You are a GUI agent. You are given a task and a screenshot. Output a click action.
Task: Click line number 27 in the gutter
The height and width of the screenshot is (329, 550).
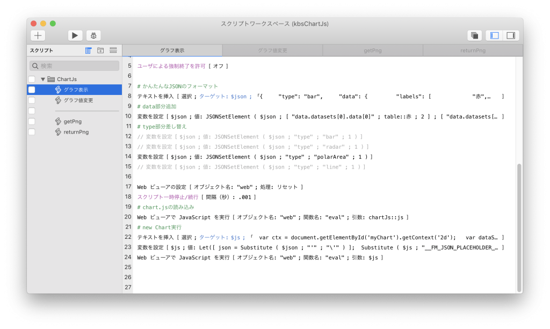pyautogui.click(x=128, y=287)
